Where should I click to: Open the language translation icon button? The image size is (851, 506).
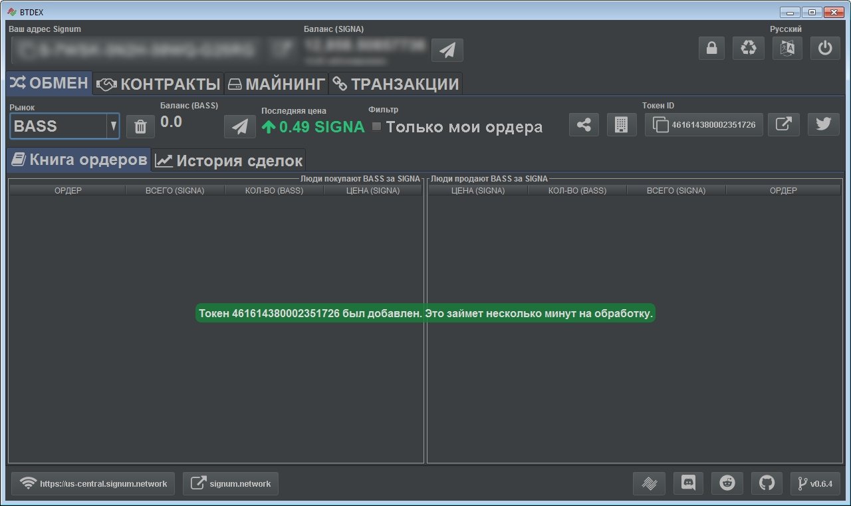coord(787,49)
